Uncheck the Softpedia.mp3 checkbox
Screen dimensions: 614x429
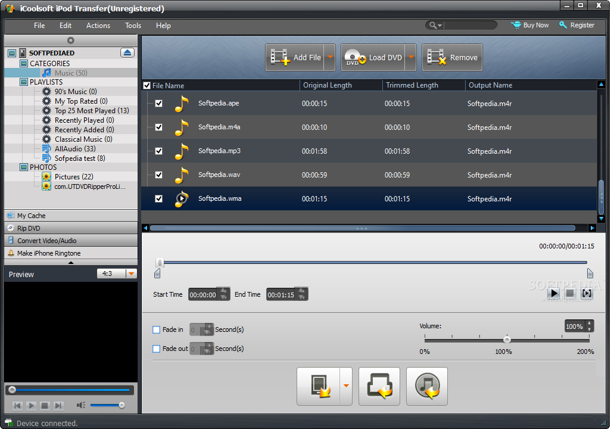click(x=158, y=151)
